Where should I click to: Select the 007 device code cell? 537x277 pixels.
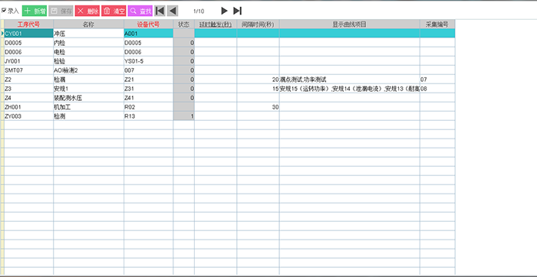click(148, 70)
